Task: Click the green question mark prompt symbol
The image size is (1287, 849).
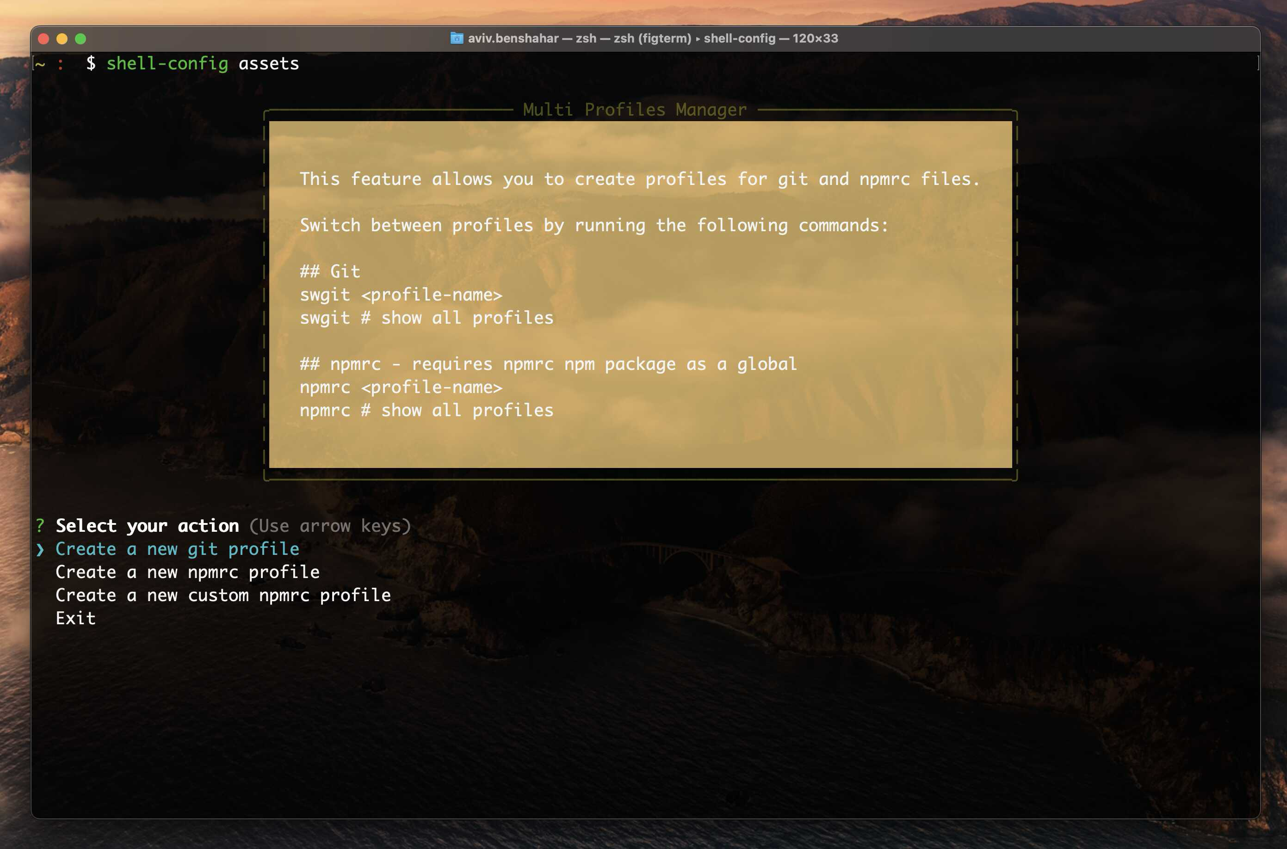Action: click(x=40, y=525)
